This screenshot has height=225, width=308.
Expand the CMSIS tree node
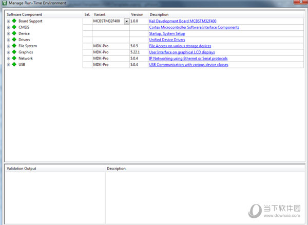(x=8, y=28)
